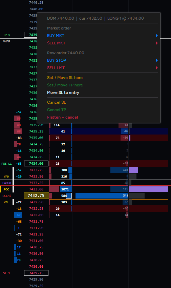This screenshot has height=288, width=171.
Task: Expand the SELL MKT submenu arrow
Action: click(157, 43)
